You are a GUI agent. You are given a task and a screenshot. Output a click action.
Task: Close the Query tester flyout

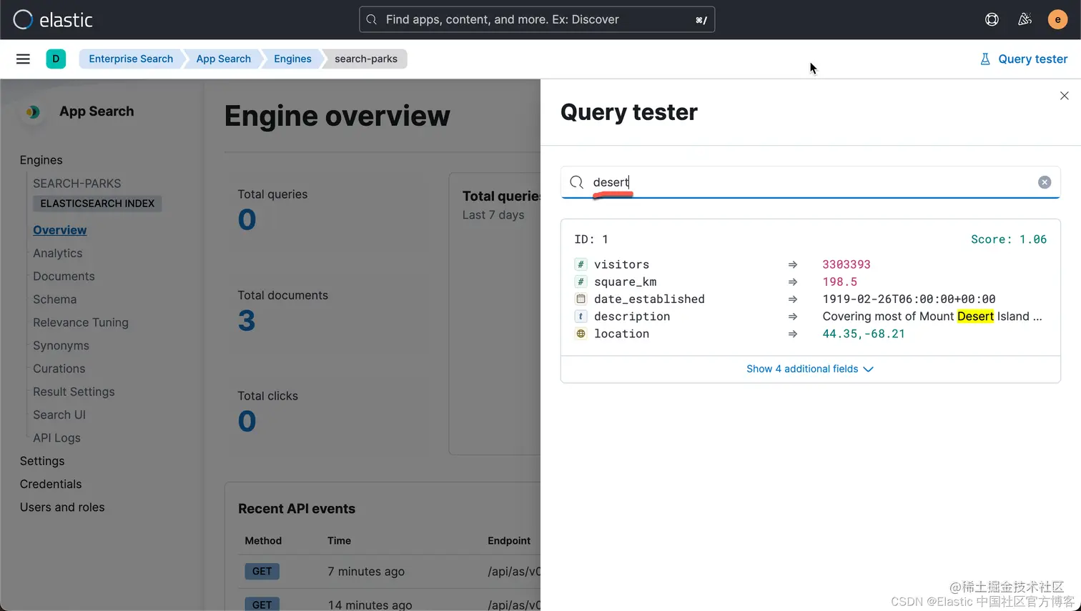click(1064, 96)
